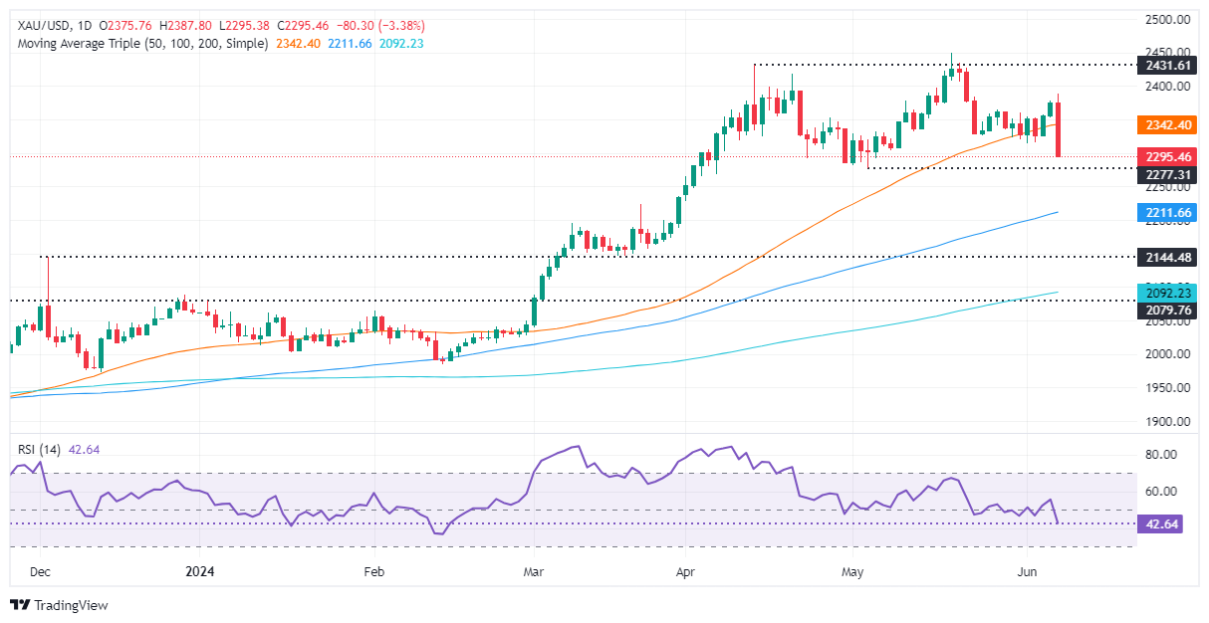Click the Mar label on time axis
This screenshot has height=623, width=1209.
click(x=534, y=572)
